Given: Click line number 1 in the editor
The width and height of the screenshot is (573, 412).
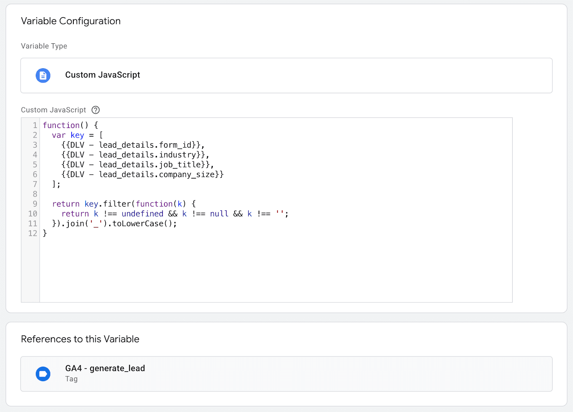Looking at the screenshot, I should (34, 125).
